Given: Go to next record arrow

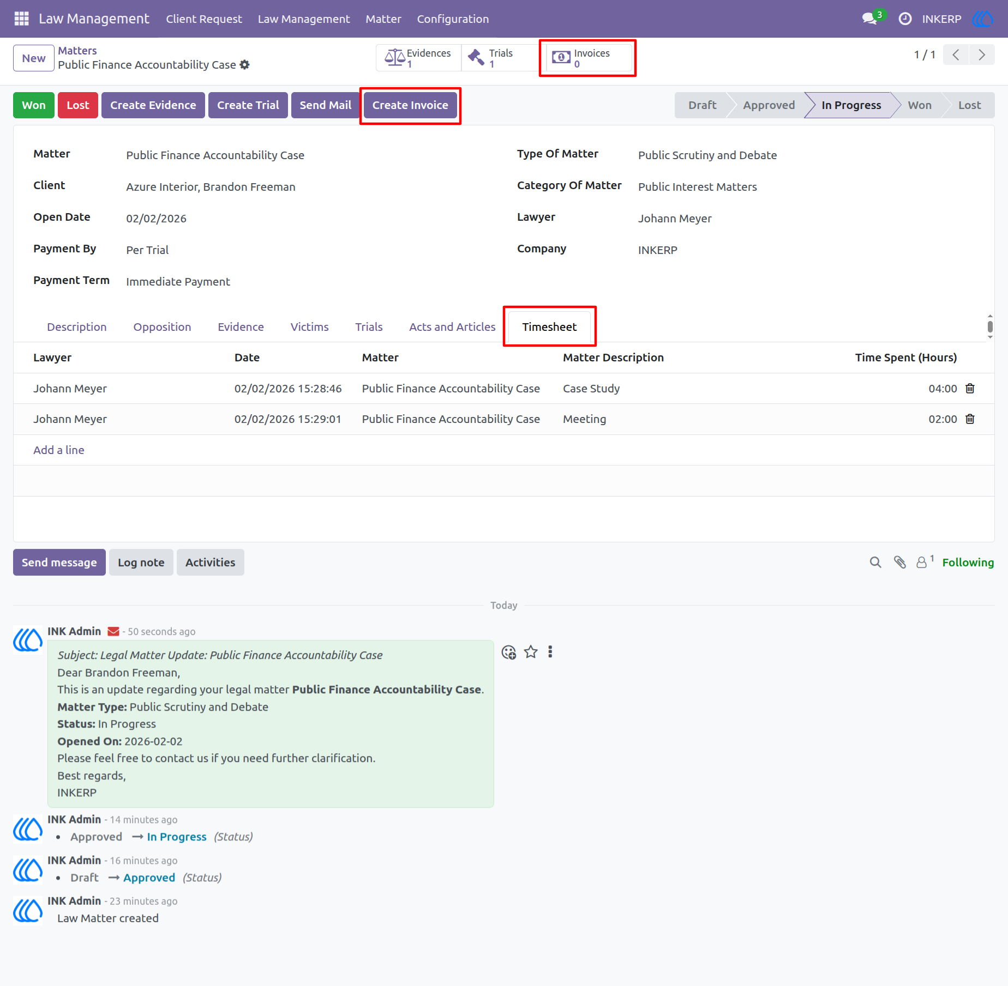Looking at the screenshot, I should [982, 55].
